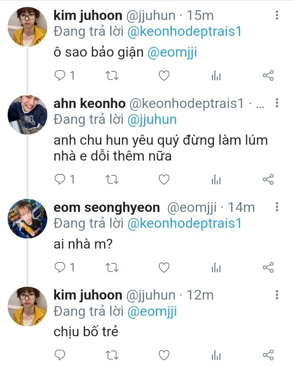Like eom seonghyeon's "ai nhà m?" tweet

tap(164, 267)
